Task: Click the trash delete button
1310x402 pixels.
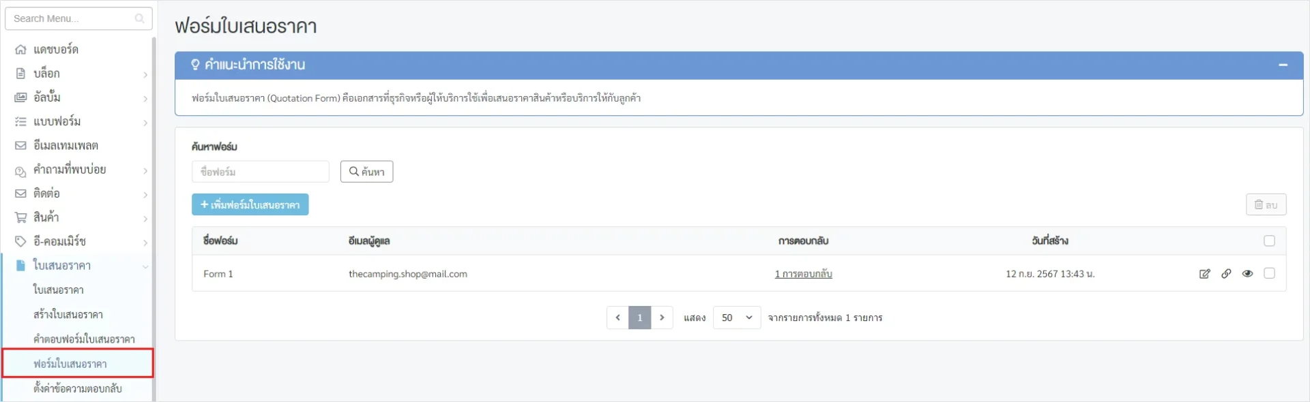Action: 1266,205
